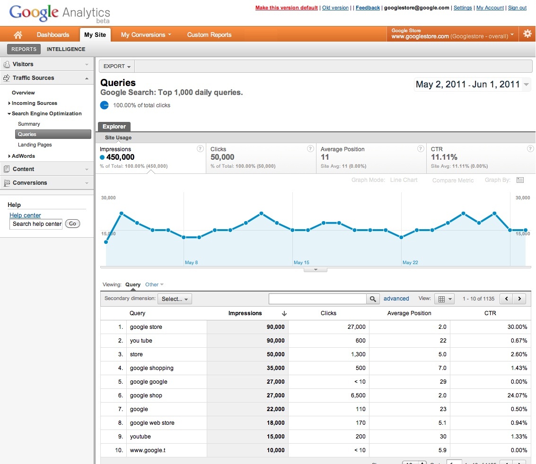Image resolution: width=536 pixels, height=464 pixels.
Task: Expand the Conversions section
Action: 87,183
